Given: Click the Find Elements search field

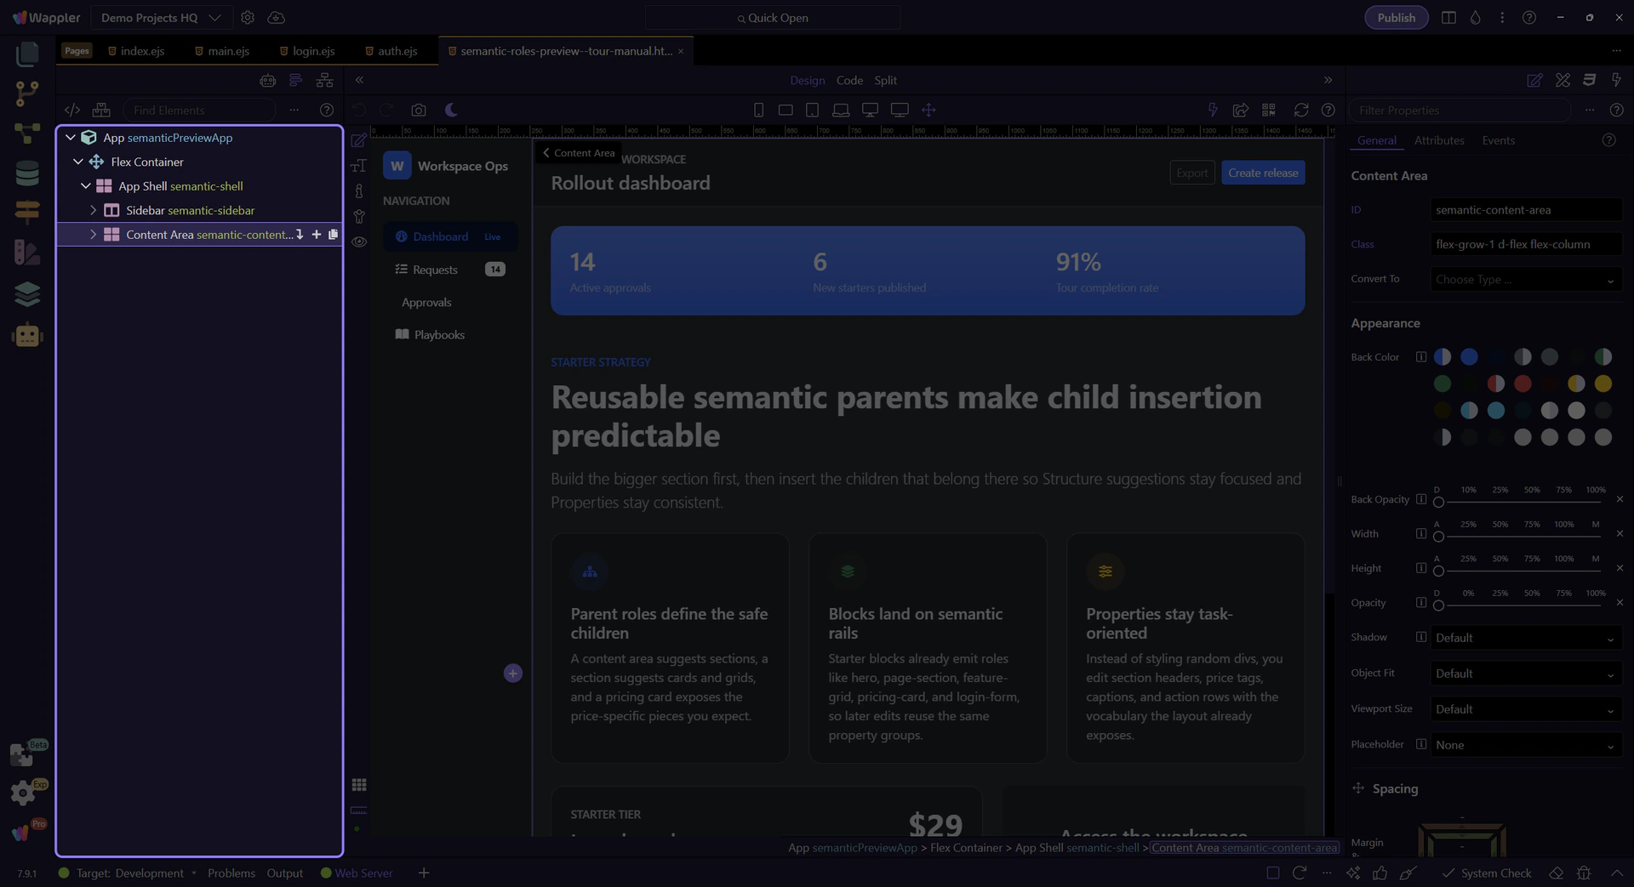Looking at the screenshot, I should (200, 110).
